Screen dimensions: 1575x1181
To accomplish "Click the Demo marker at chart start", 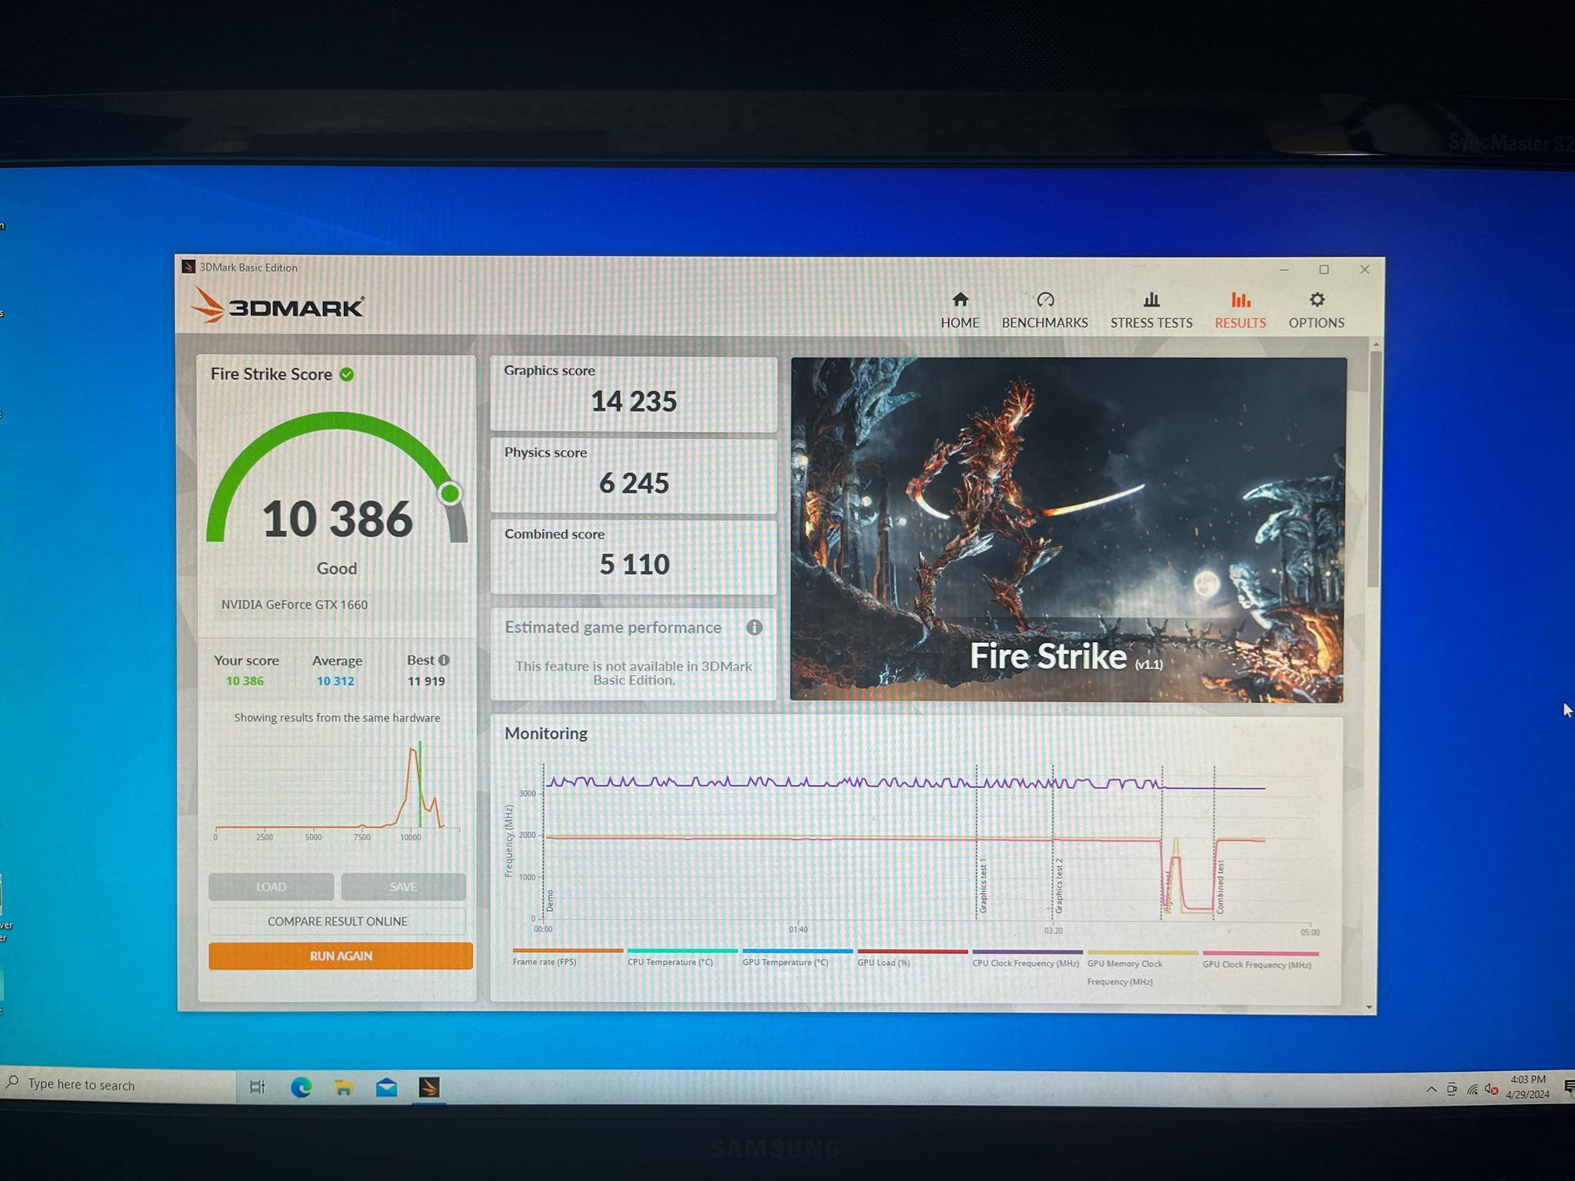I will pos(550,901).
